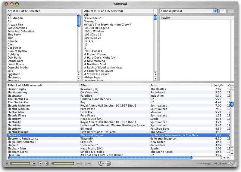Select song Electric Phase
The image size is (241, 172).
click(118, 115)
